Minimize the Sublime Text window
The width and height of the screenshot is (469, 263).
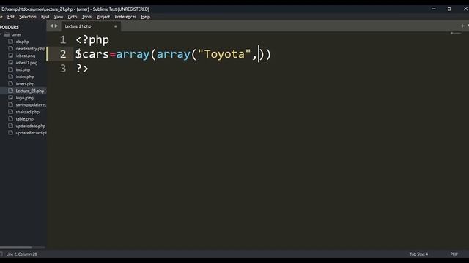click(x=434, y=9)
